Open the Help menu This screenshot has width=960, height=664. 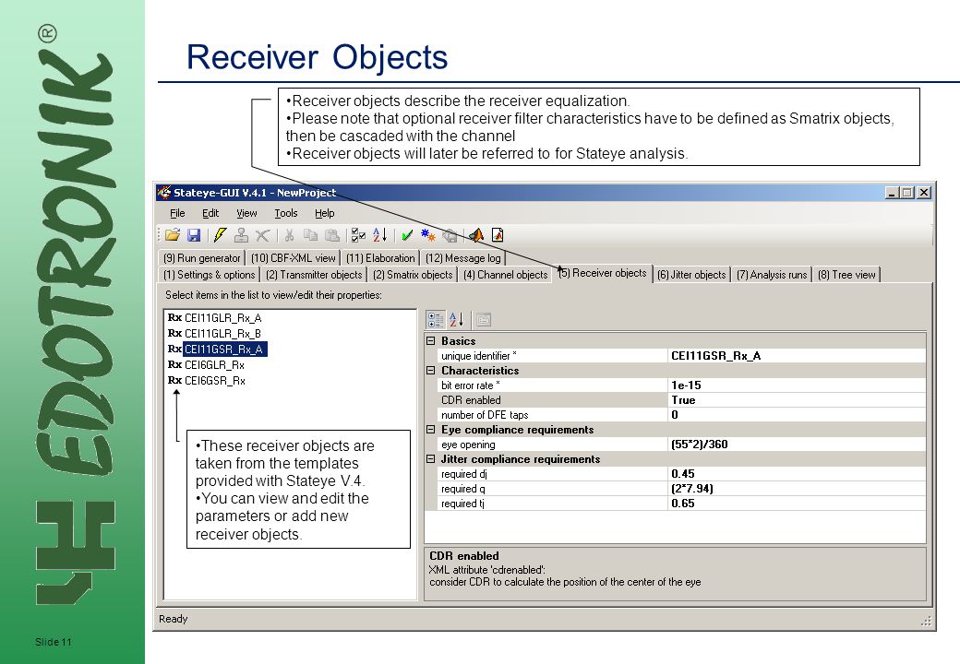(x=325, y=213)
